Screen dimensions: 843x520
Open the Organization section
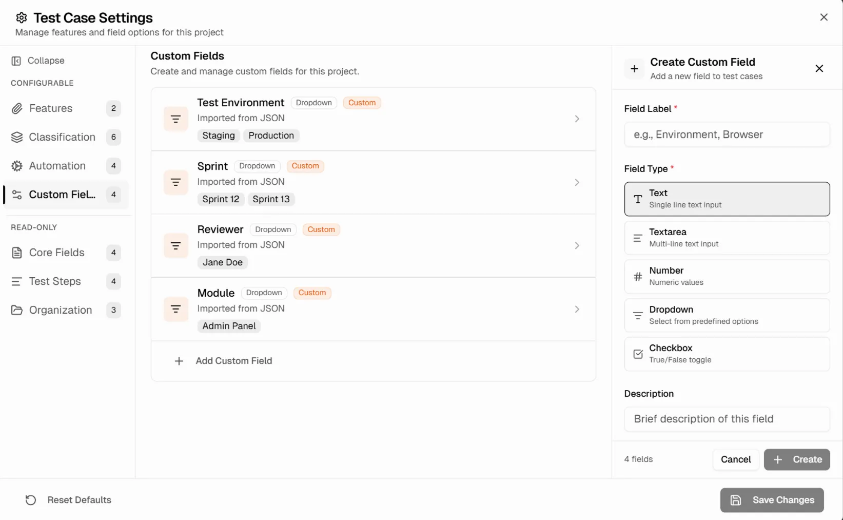pos(61,310)
